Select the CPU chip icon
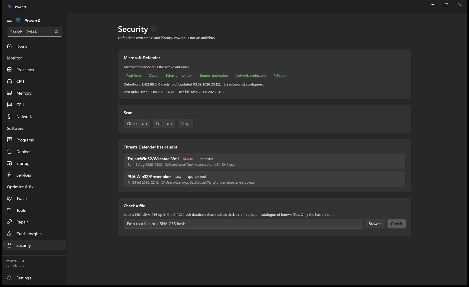This screenshot has width=469, height=287. coord(9,81)
